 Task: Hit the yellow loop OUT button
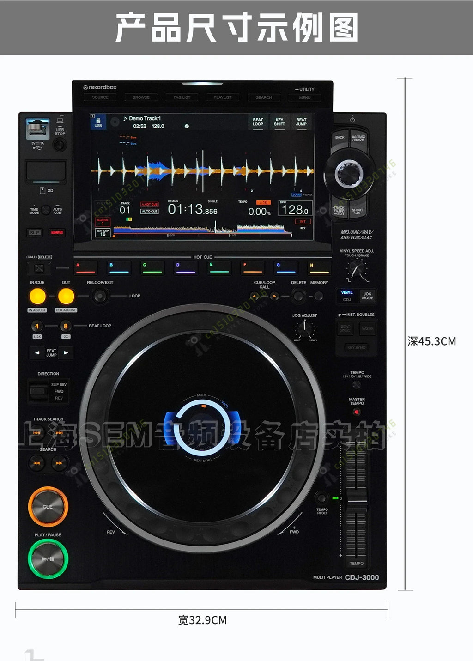pos(66,296)
